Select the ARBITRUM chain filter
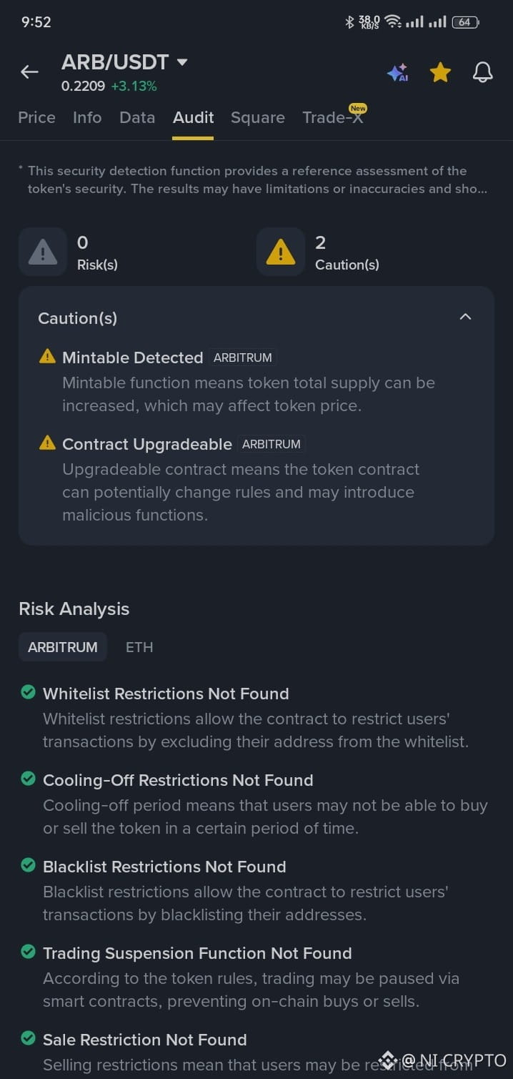This screenshot has height=1079, width=513. 63,647
